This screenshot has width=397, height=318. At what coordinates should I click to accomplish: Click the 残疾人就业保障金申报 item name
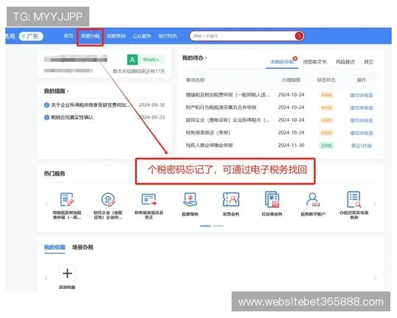pyautogui.click(x=209, y=145)
